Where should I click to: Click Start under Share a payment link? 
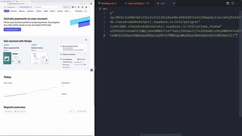tap(6, 50)
